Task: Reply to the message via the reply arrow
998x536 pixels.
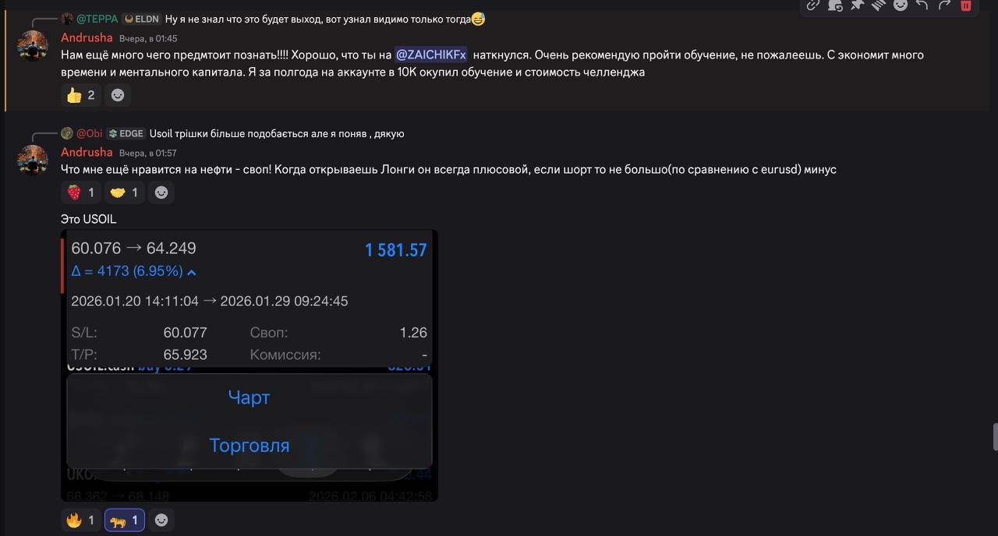Action: 922,6
